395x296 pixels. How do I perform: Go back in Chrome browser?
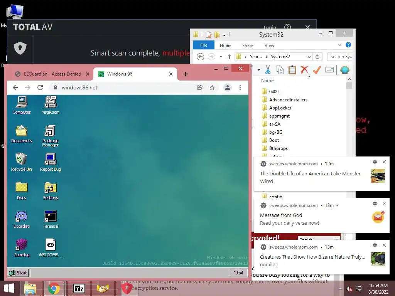(x=15, y=87)
